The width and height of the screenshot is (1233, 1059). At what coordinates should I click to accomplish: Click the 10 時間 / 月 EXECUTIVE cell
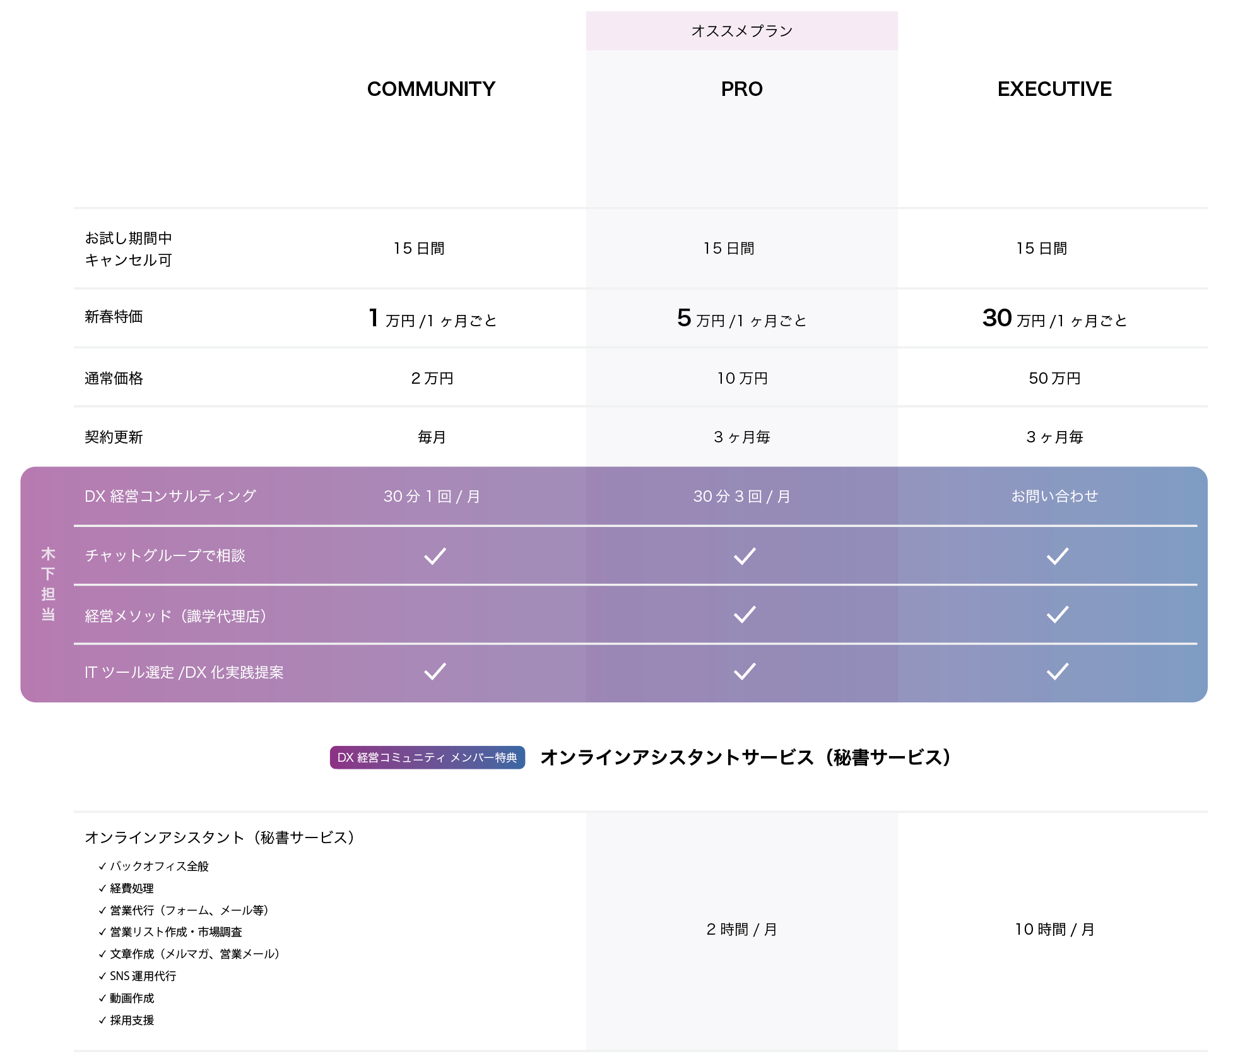(1054, 929)
